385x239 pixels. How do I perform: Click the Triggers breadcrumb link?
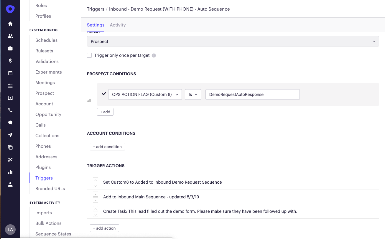click(96, 9)
